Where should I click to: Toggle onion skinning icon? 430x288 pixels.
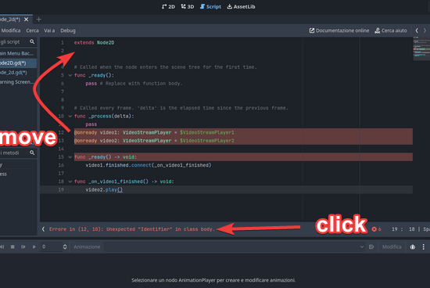(413, 247)
